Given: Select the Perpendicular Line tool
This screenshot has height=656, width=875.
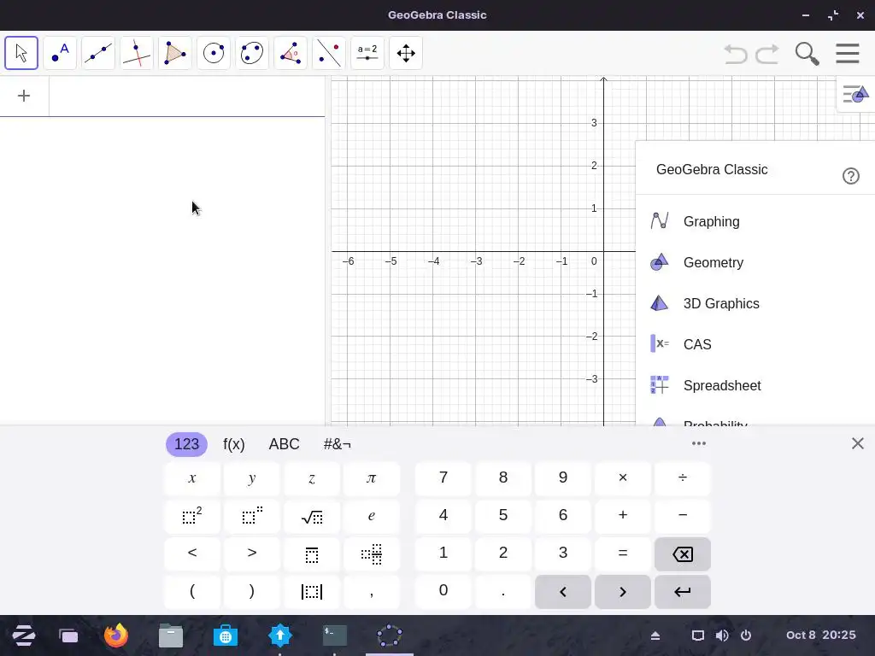Looking at the screenshot, I should tap(137, 53).
